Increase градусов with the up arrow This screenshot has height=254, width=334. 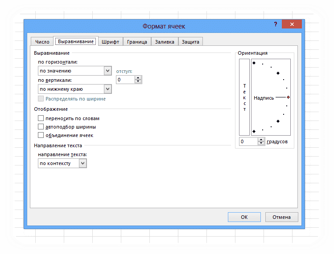[x=261, y=140]
